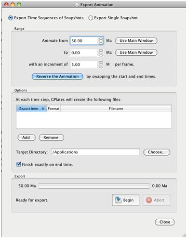Viewport: 187px width, 238px height.
Task: Toggle Finish exactly on end time
Action: pos(19,164)
